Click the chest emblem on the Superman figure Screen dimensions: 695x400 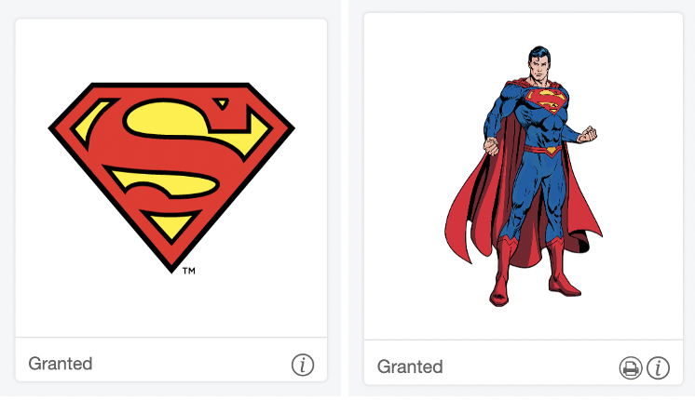tap(547, 100)
